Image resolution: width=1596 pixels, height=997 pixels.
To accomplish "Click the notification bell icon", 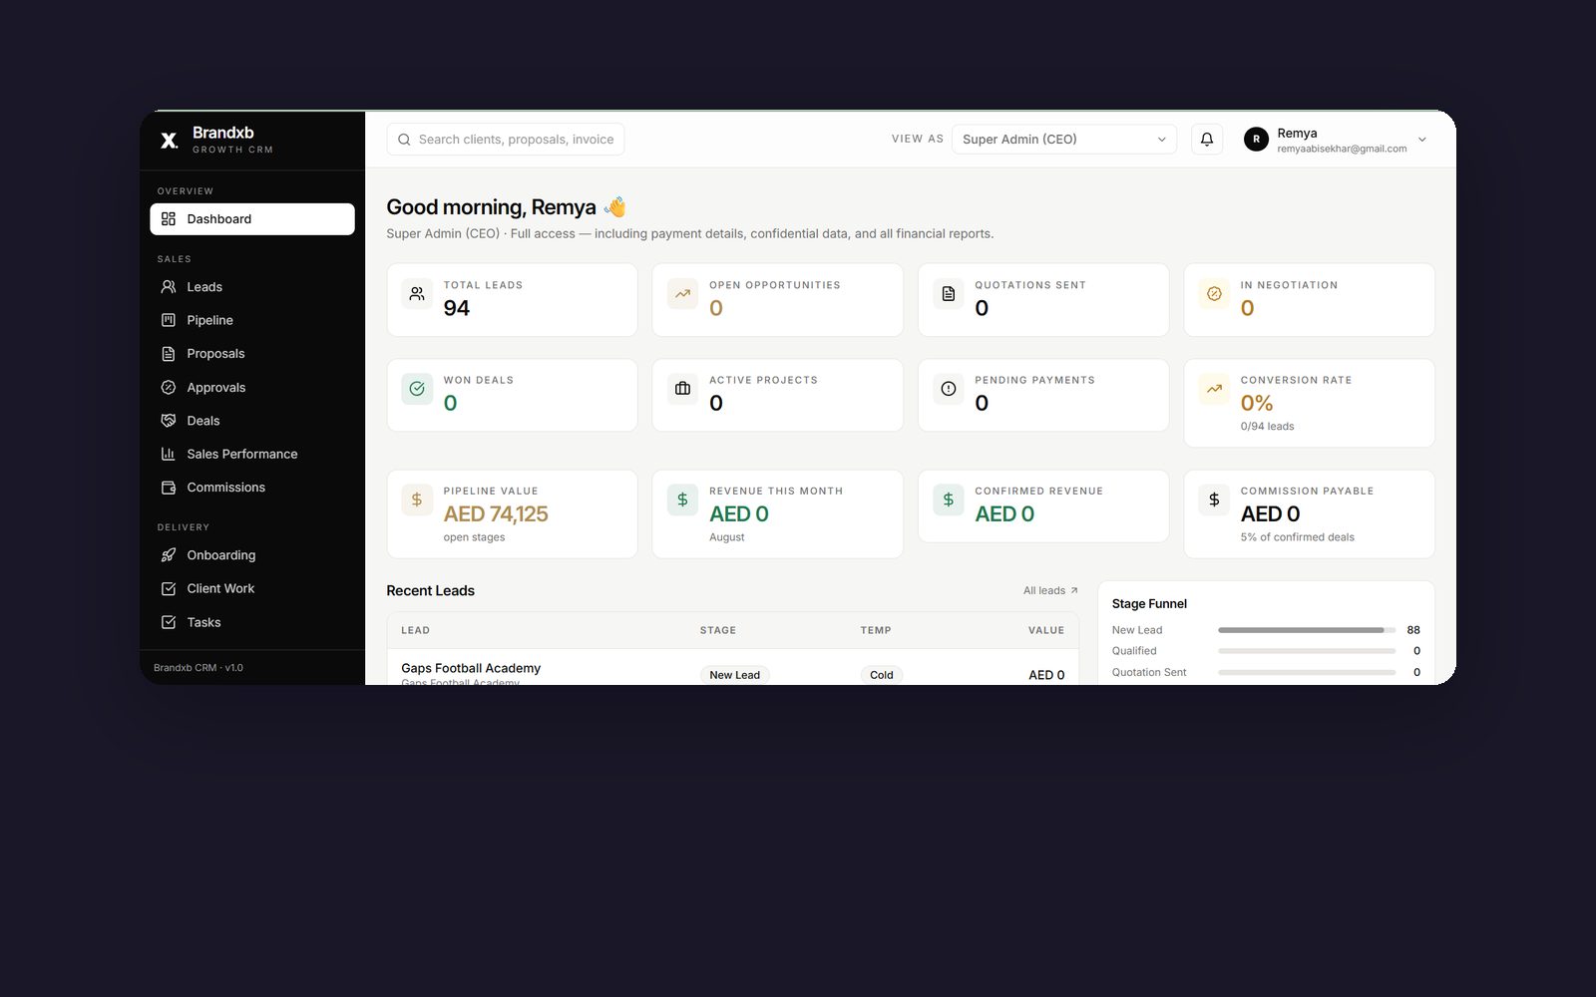I will coord(1207,140).
